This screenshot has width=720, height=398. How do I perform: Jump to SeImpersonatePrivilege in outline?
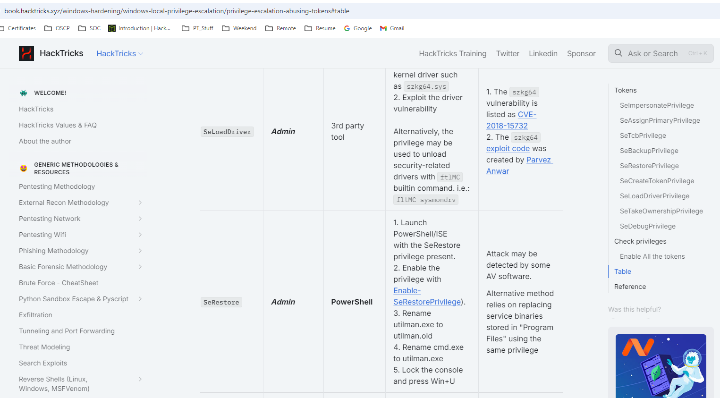tap(657, 105)
